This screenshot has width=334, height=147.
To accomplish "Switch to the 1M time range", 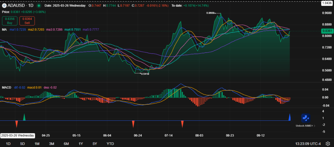I will coord(37,144).
